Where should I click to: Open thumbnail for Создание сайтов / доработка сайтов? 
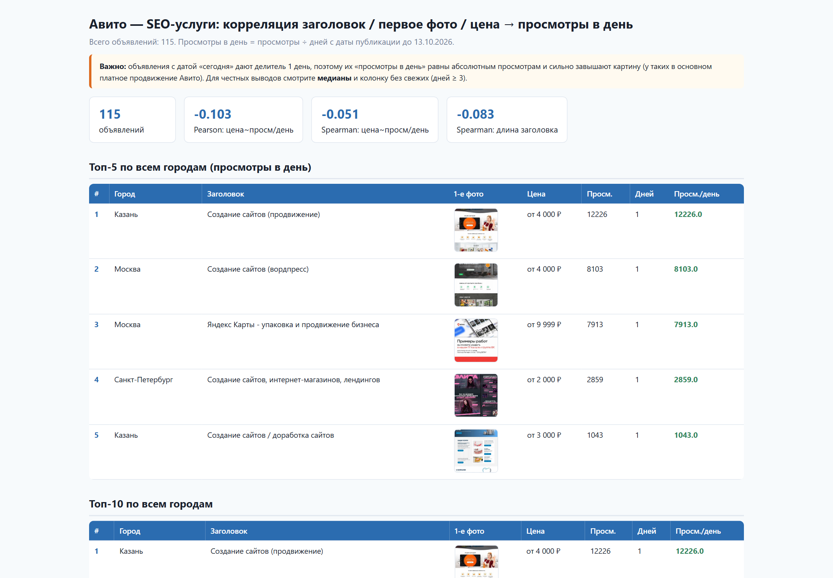pyautogui.click(x=476, y=451)
